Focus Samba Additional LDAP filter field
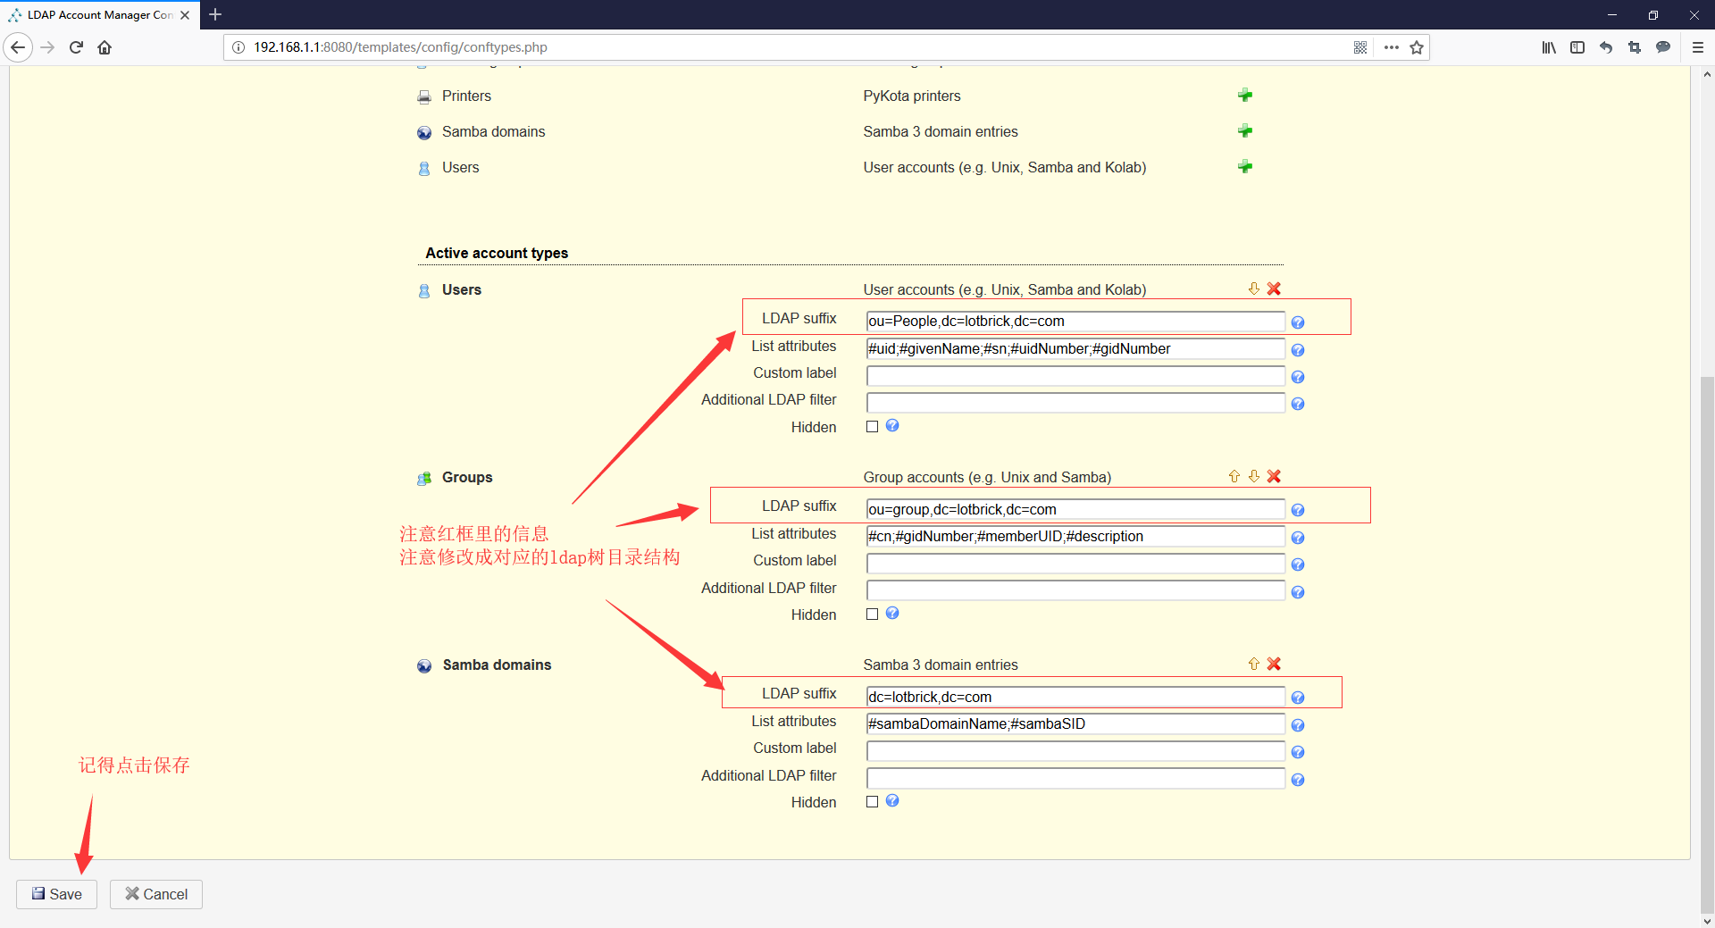The image size is (1715, 928). coord(1075,778)
